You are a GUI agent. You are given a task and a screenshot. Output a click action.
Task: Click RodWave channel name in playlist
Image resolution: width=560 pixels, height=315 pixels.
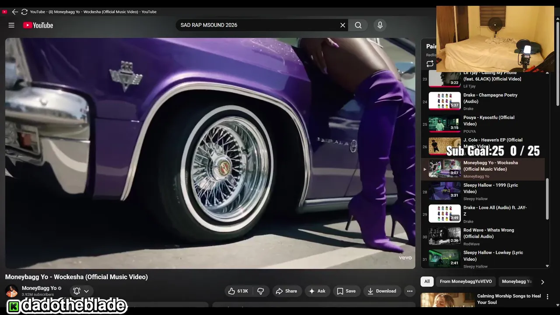click(x=472, y=244)
